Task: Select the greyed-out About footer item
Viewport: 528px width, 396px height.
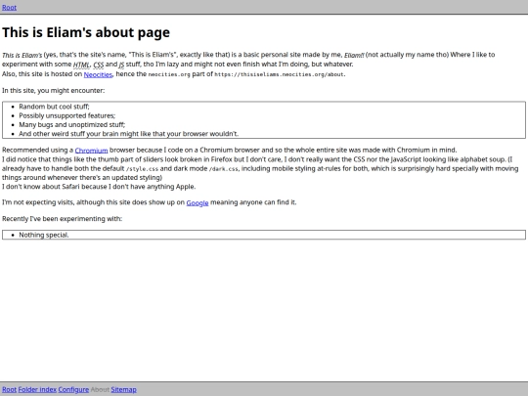Action: (x=100, y=389)
